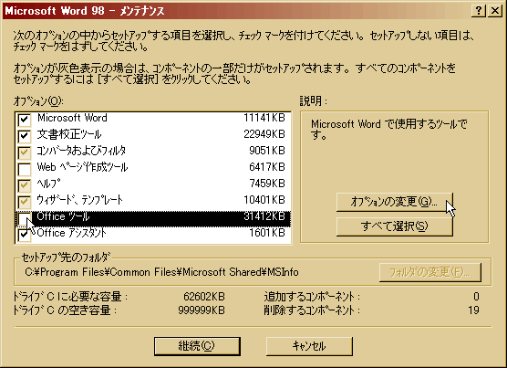Select the 文書校正ツール list row
This screenshot has width=507, height=368.
(153, 134)
